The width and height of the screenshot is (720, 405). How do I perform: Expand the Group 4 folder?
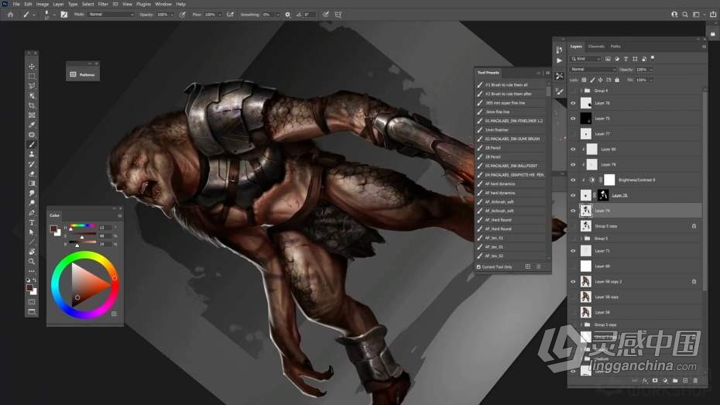tap(581, 91)
